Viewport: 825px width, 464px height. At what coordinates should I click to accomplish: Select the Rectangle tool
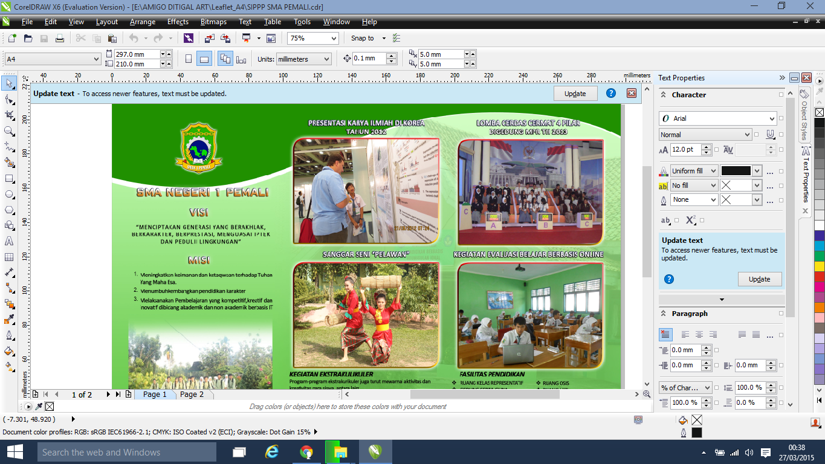tap(9, 178)
